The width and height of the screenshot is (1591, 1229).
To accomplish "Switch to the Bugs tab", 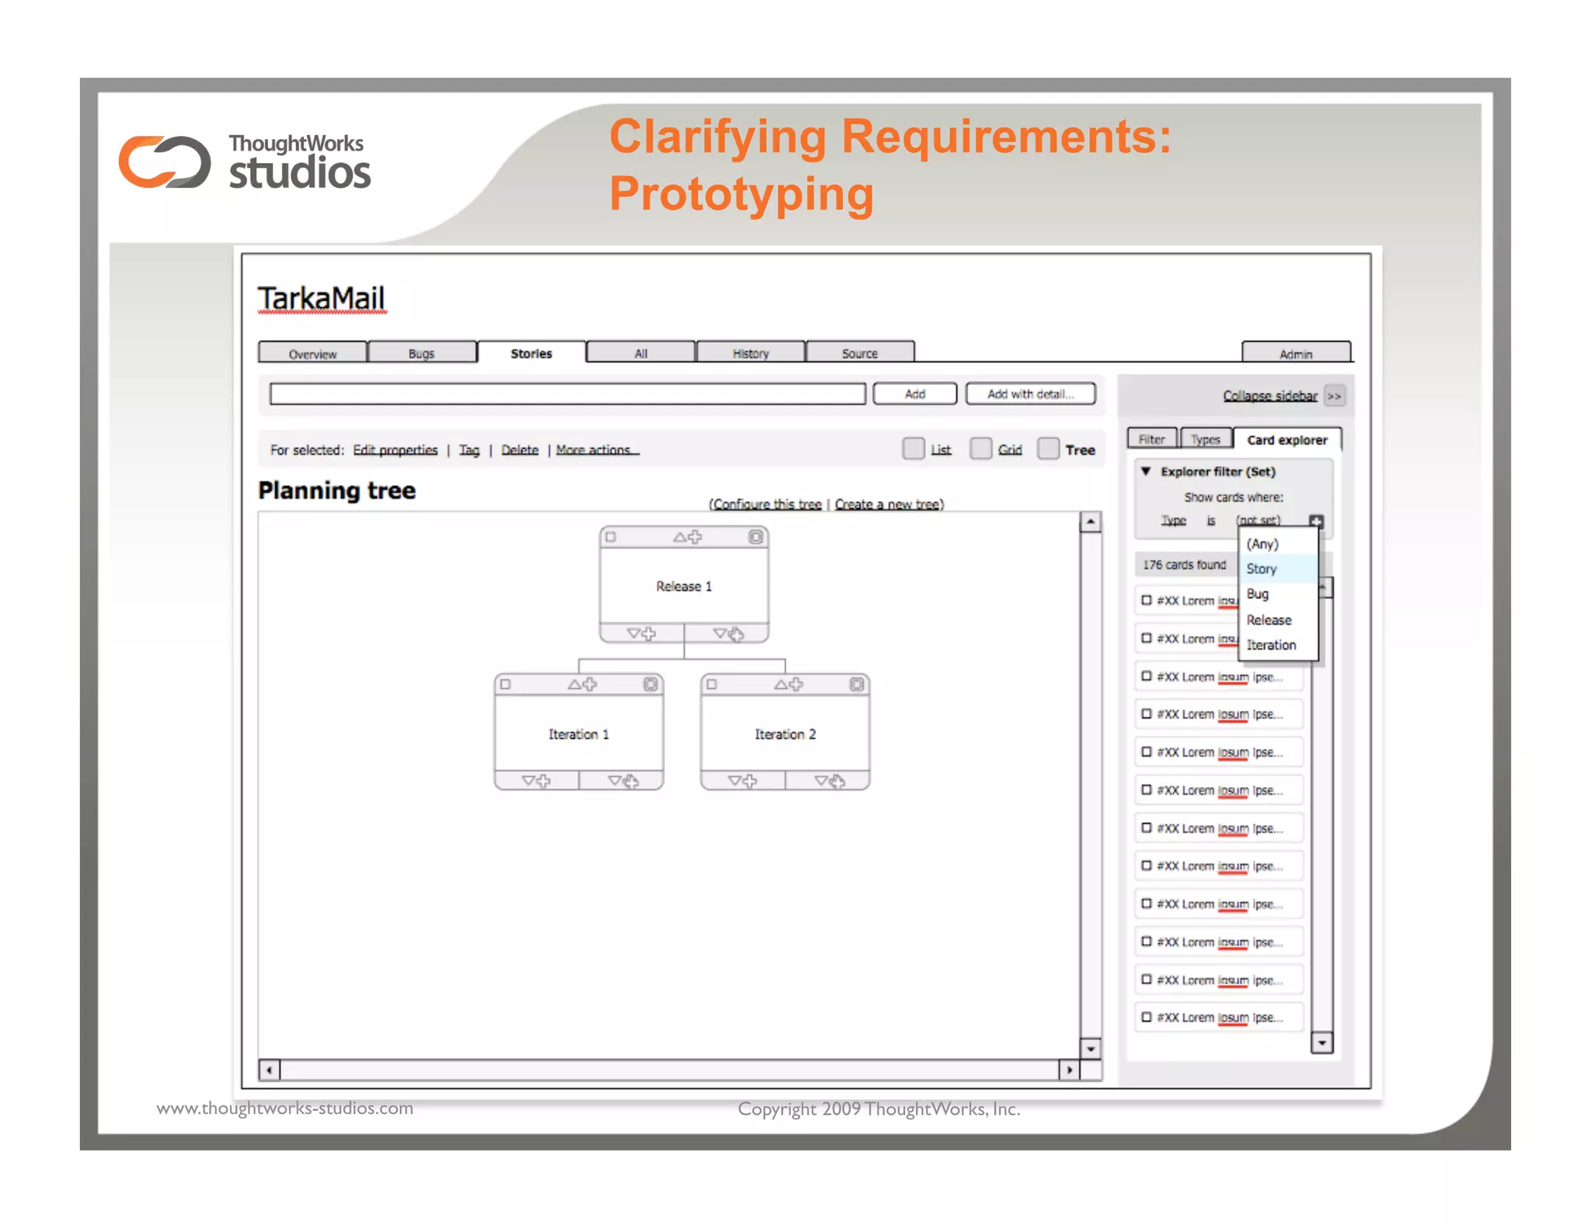I will 422,353.
